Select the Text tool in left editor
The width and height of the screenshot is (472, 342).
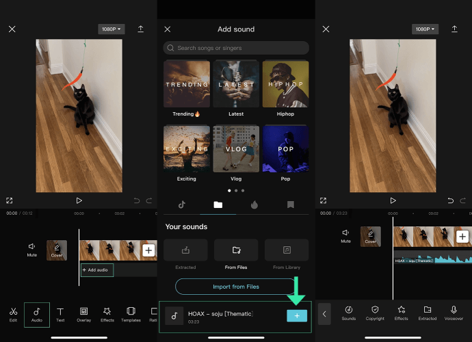pyautogui.click(x=60, y=315)
